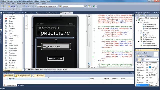
Task: Switch to the MainPage.xaml.cs tab
Action: point(51,13)
